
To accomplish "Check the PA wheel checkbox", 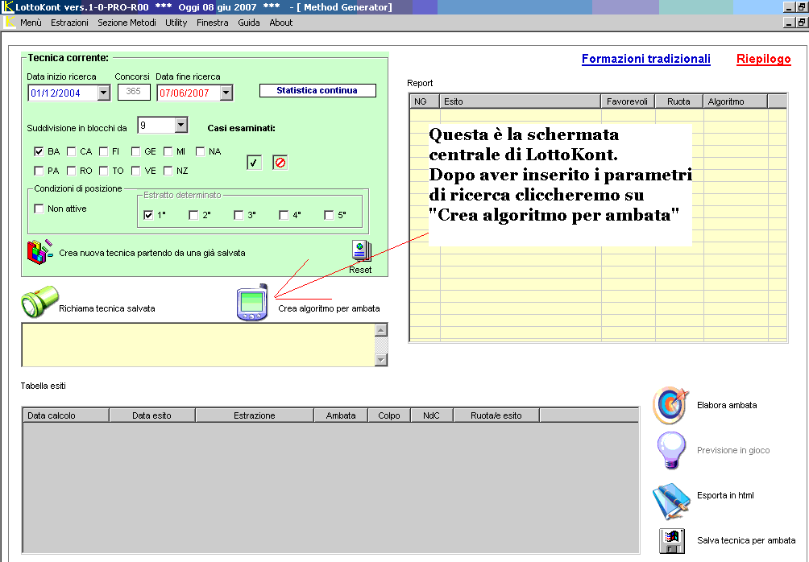I will pos(39,171).
